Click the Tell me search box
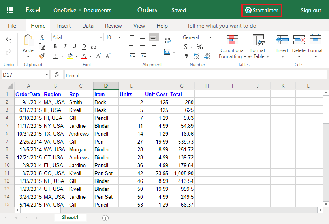Viewport: 329px width, 224px height. click(x=222, y=26)
